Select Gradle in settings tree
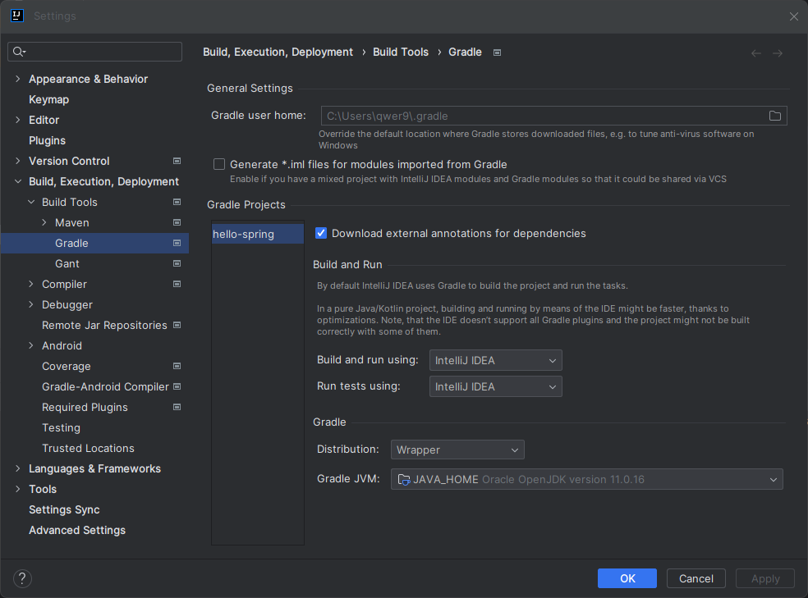Image resolution: width=808 pixels, height=598 pixels. click(94, 243)
